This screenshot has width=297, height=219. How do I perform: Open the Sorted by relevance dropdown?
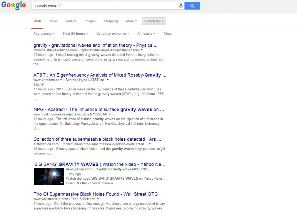pyautogui.click(x=113, y=34)
